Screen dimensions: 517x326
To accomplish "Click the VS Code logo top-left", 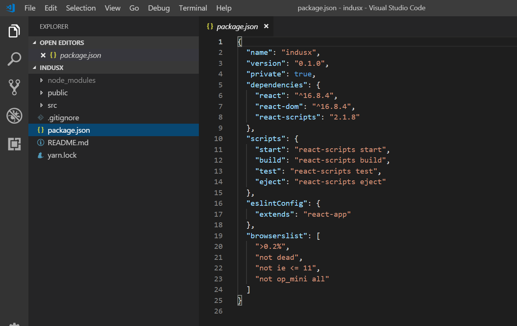I will point(9,8).
